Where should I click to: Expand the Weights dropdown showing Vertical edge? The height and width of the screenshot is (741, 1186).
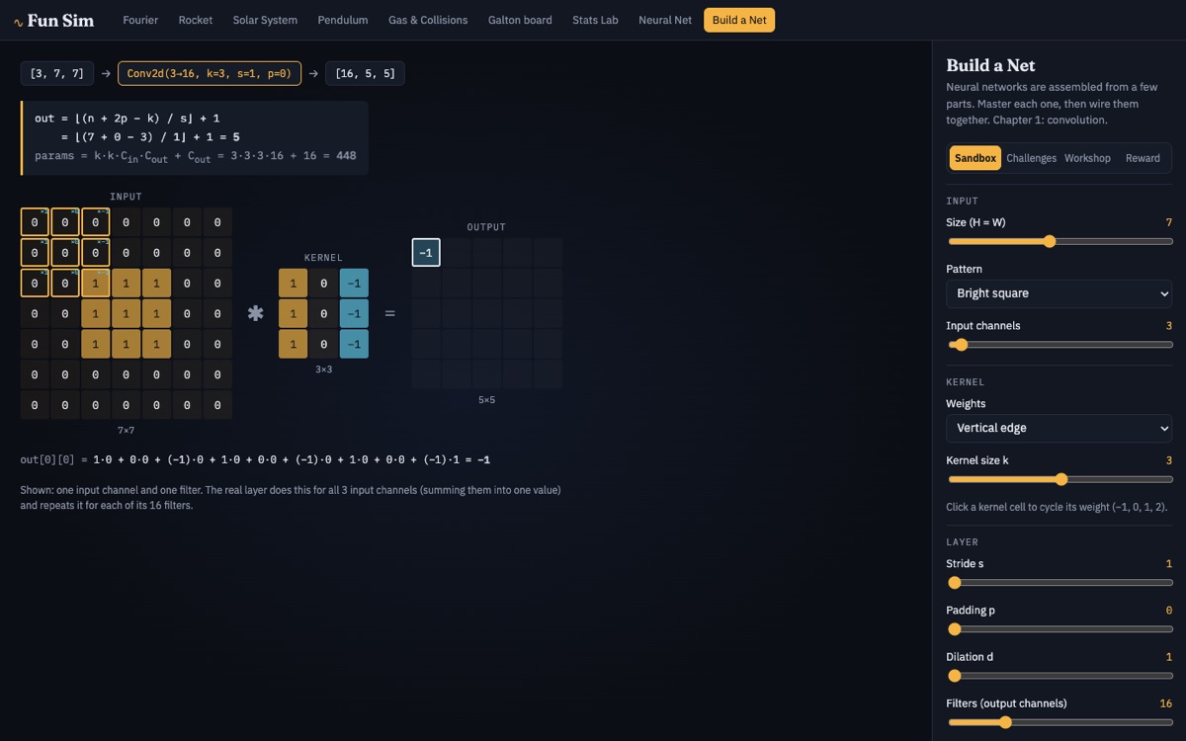(x=1059, y=428)
